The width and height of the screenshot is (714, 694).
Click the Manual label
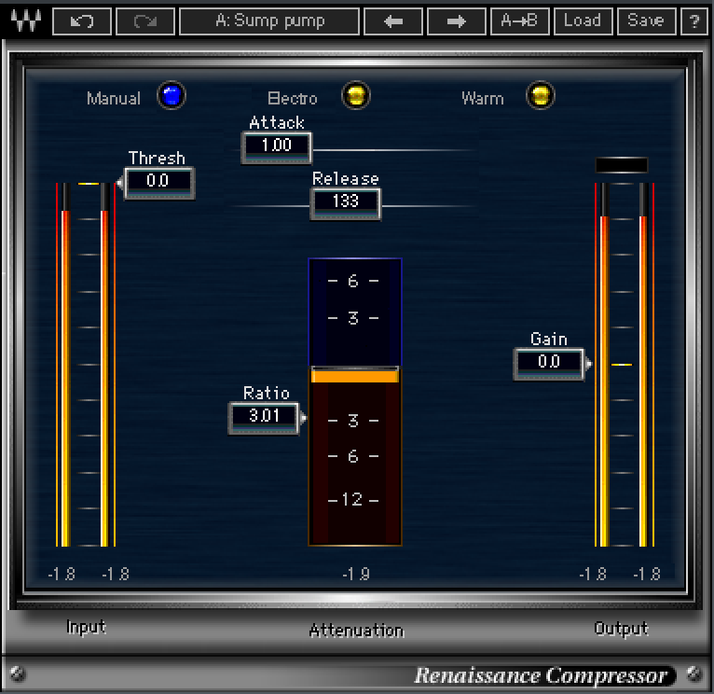(x=114, y=99)
